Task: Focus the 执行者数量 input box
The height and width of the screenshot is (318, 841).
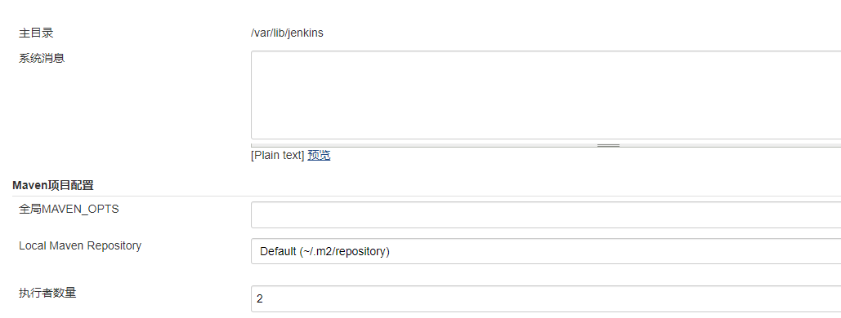Action: 546,298
